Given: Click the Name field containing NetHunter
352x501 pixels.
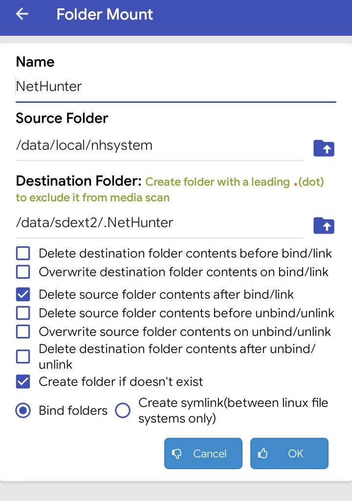Looking at the screenshot, I should [x=176, y=87].
